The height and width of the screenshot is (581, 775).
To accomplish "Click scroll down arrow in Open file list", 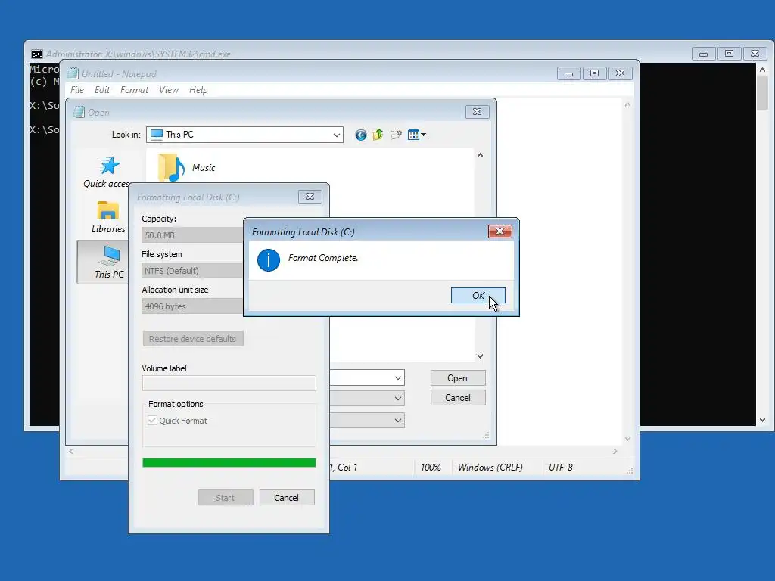I will coord(480,356).
